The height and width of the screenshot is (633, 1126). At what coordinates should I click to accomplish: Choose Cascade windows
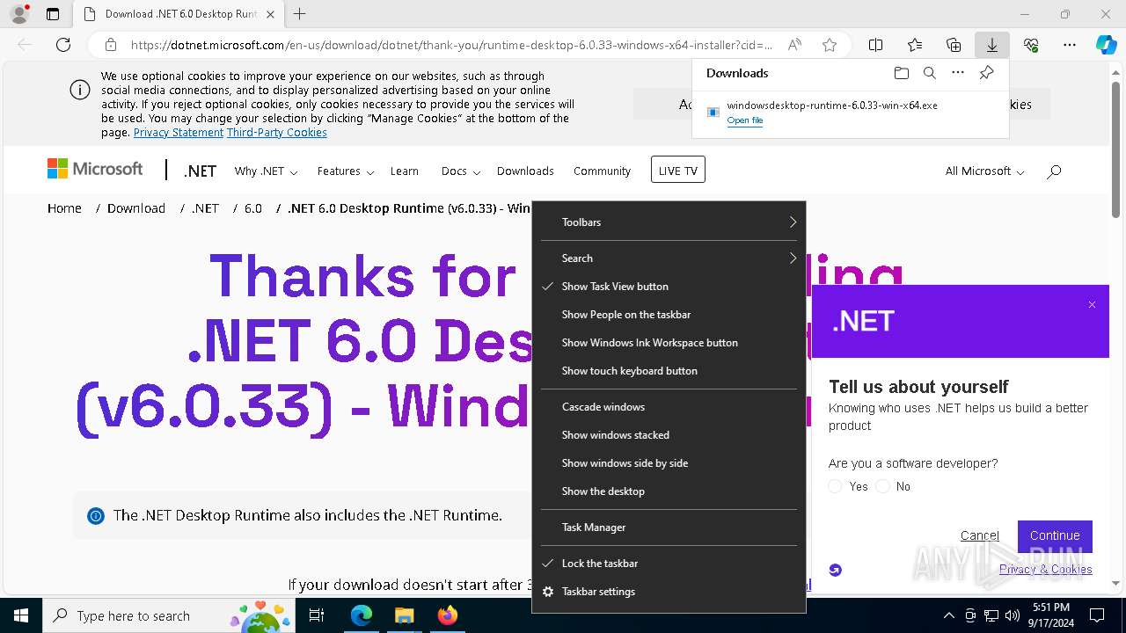(669, 407)
